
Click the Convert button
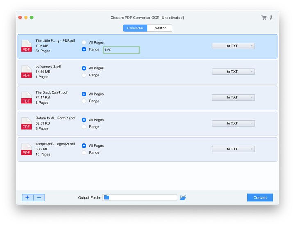[260, 197]
